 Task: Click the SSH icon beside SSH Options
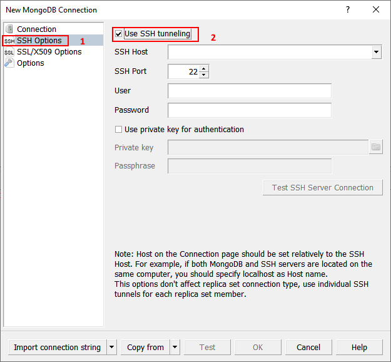[x=9, y=41]
